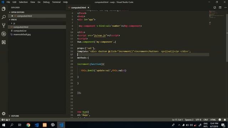This screenshot has width=228, height=128.
Task: Select computed.html in the VUEJS file tree
Action: click(21, 27)
